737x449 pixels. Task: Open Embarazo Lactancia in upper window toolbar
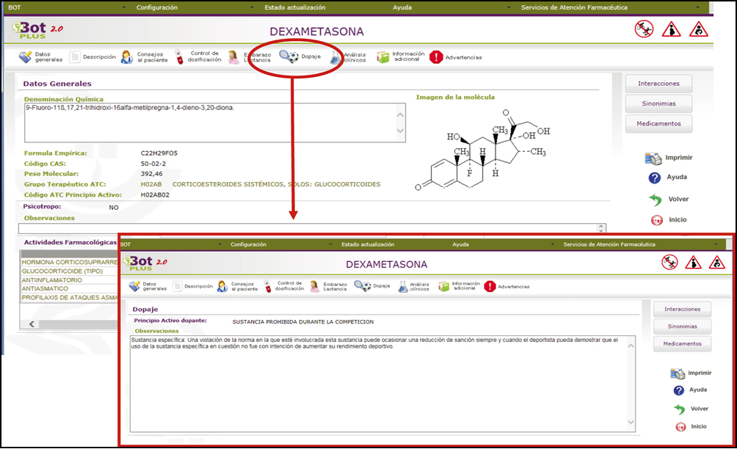[x=233, y=57]
